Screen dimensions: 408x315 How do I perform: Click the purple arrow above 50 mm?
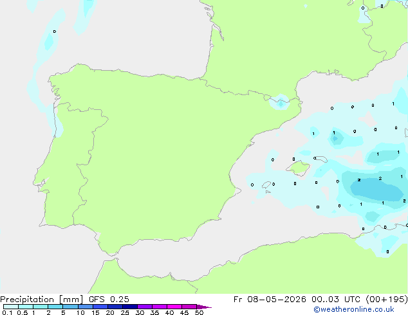tap(204, 307)
